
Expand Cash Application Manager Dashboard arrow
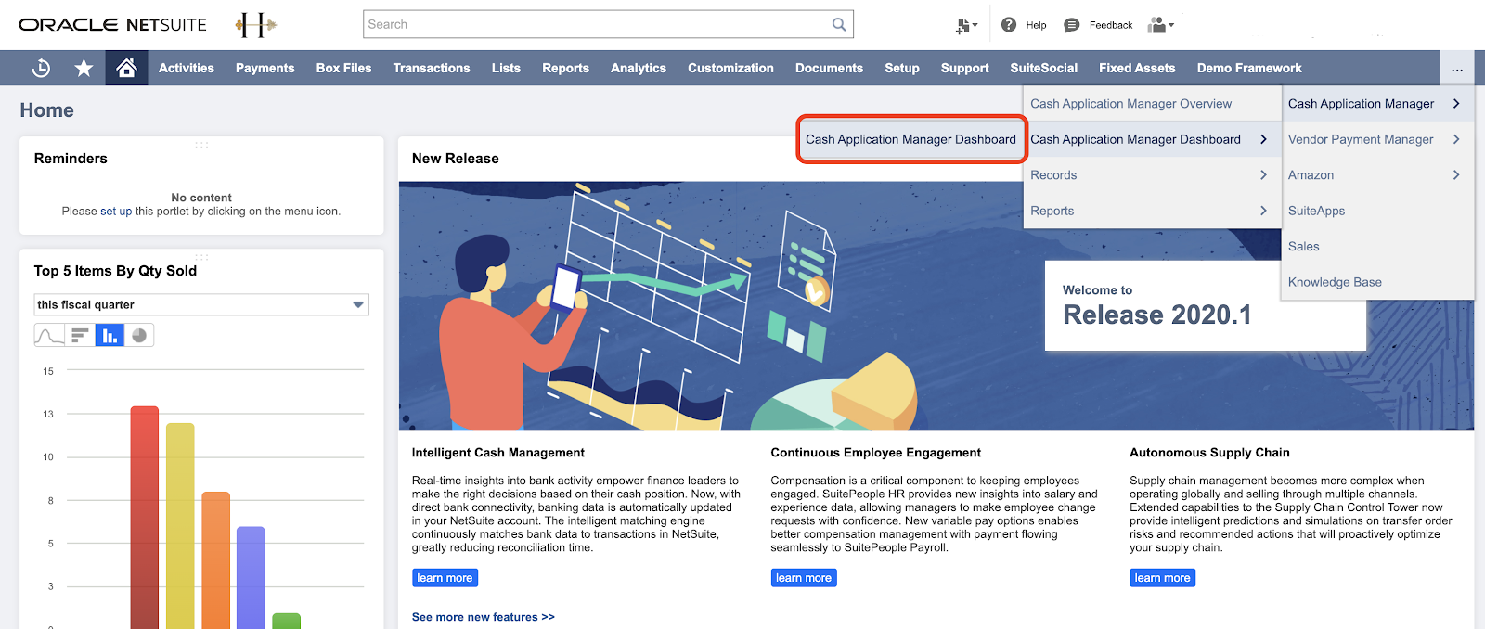click(1263, 139)
